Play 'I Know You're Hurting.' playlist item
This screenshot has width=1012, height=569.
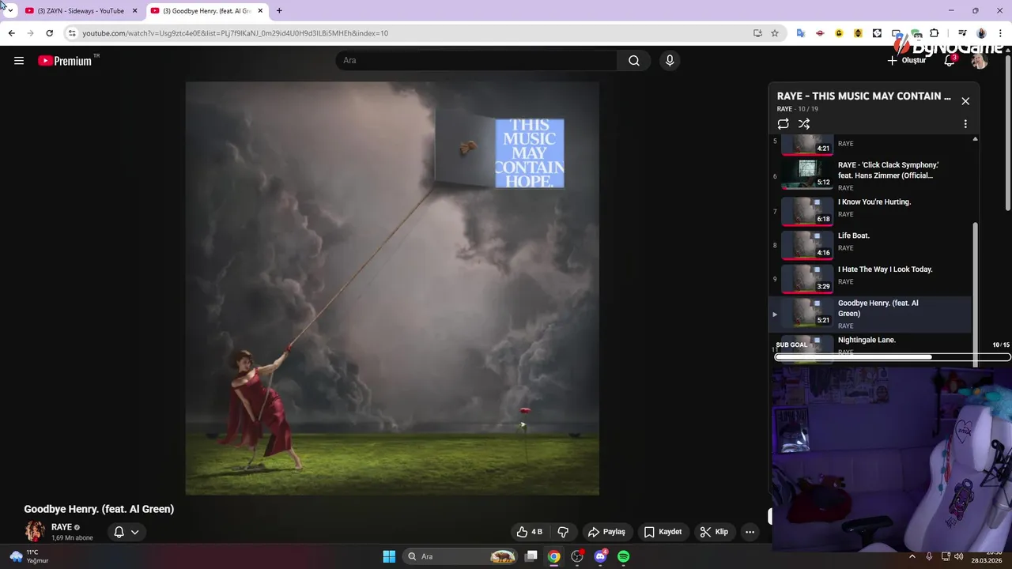871,210
